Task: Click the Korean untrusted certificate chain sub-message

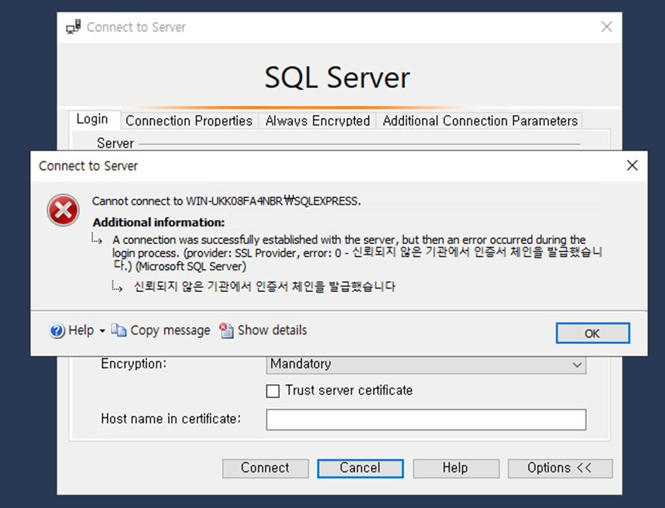Action: pos(264,286)
